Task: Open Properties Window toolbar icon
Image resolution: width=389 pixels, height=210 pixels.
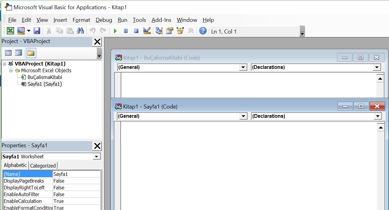Action: tap(169, 31)
